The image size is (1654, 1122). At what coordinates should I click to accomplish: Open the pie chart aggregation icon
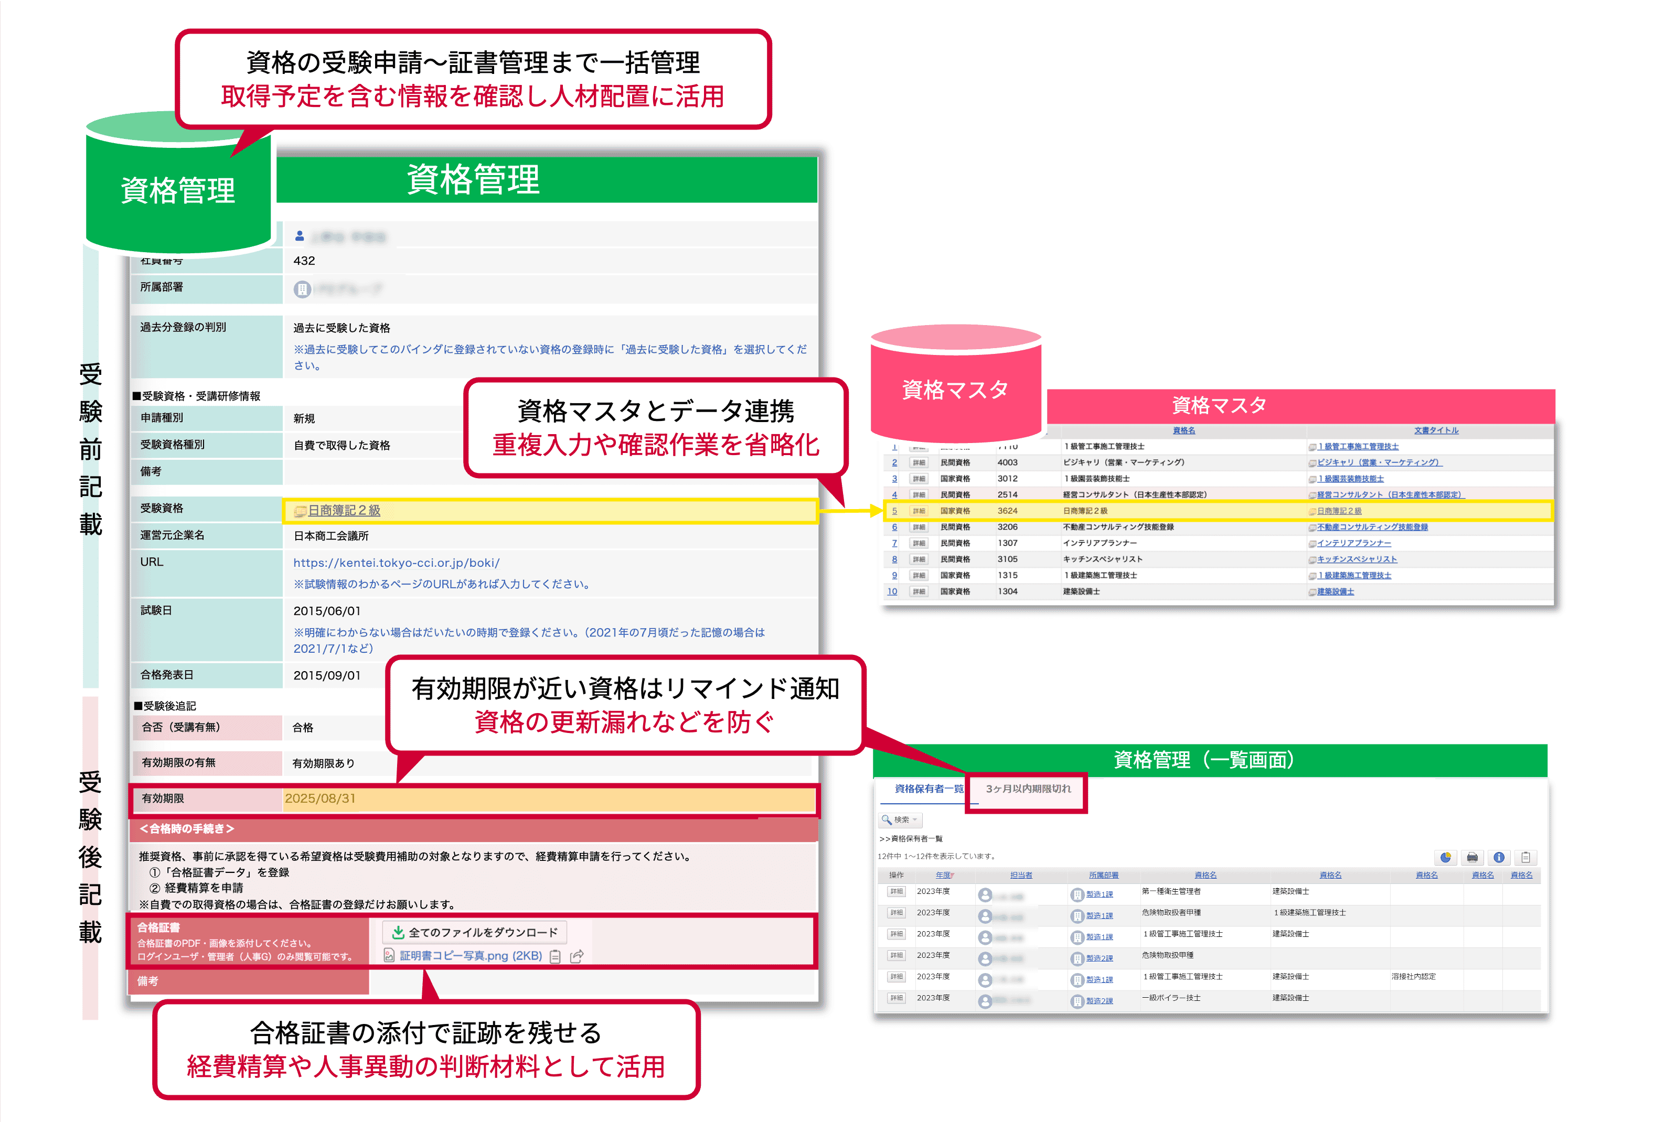tap(1445, 857)
